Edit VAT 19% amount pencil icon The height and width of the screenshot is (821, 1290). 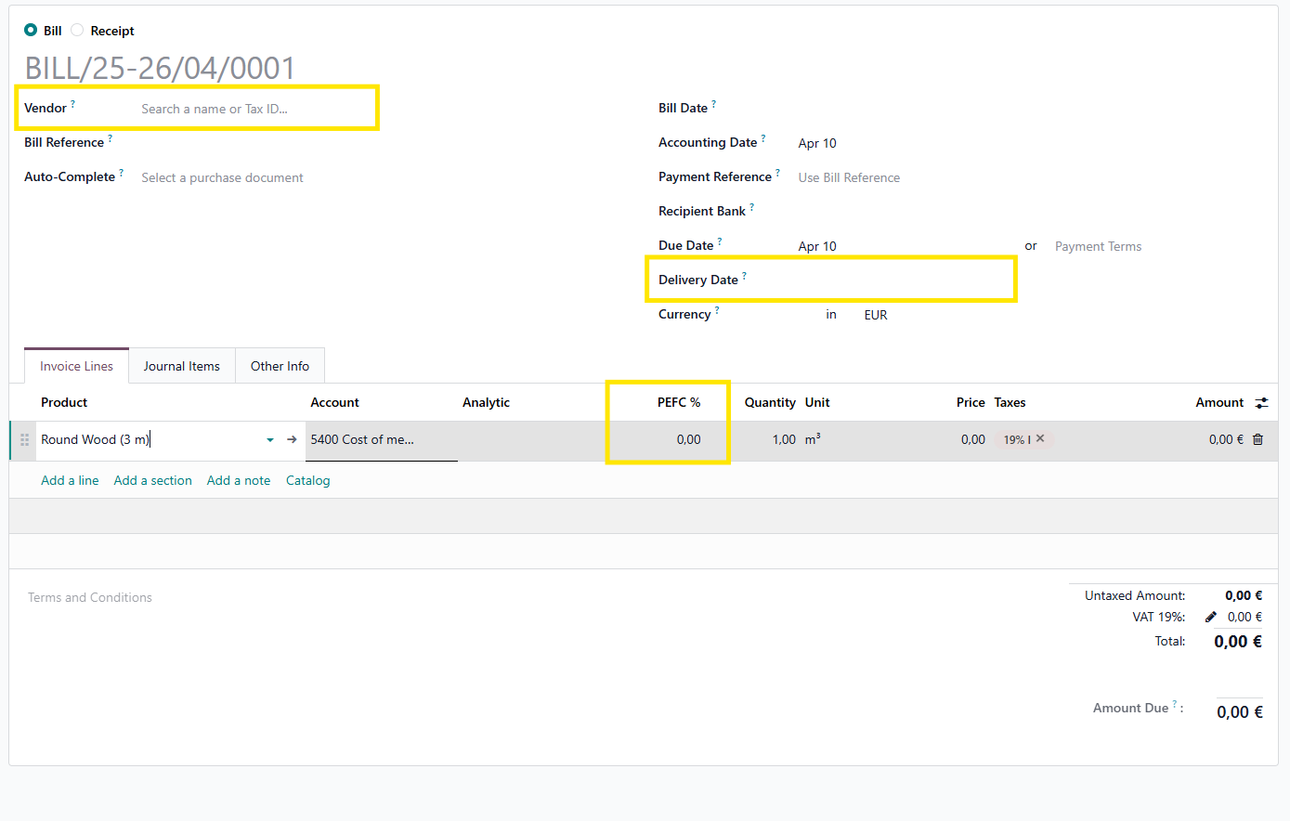1210,617
